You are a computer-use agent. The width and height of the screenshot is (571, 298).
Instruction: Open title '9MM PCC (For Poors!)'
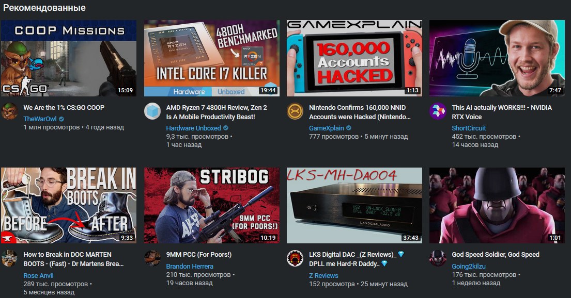click(199, 254)
